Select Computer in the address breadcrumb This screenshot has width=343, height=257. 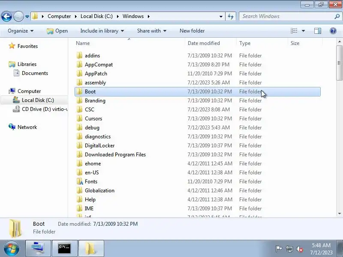click(59, 16)
